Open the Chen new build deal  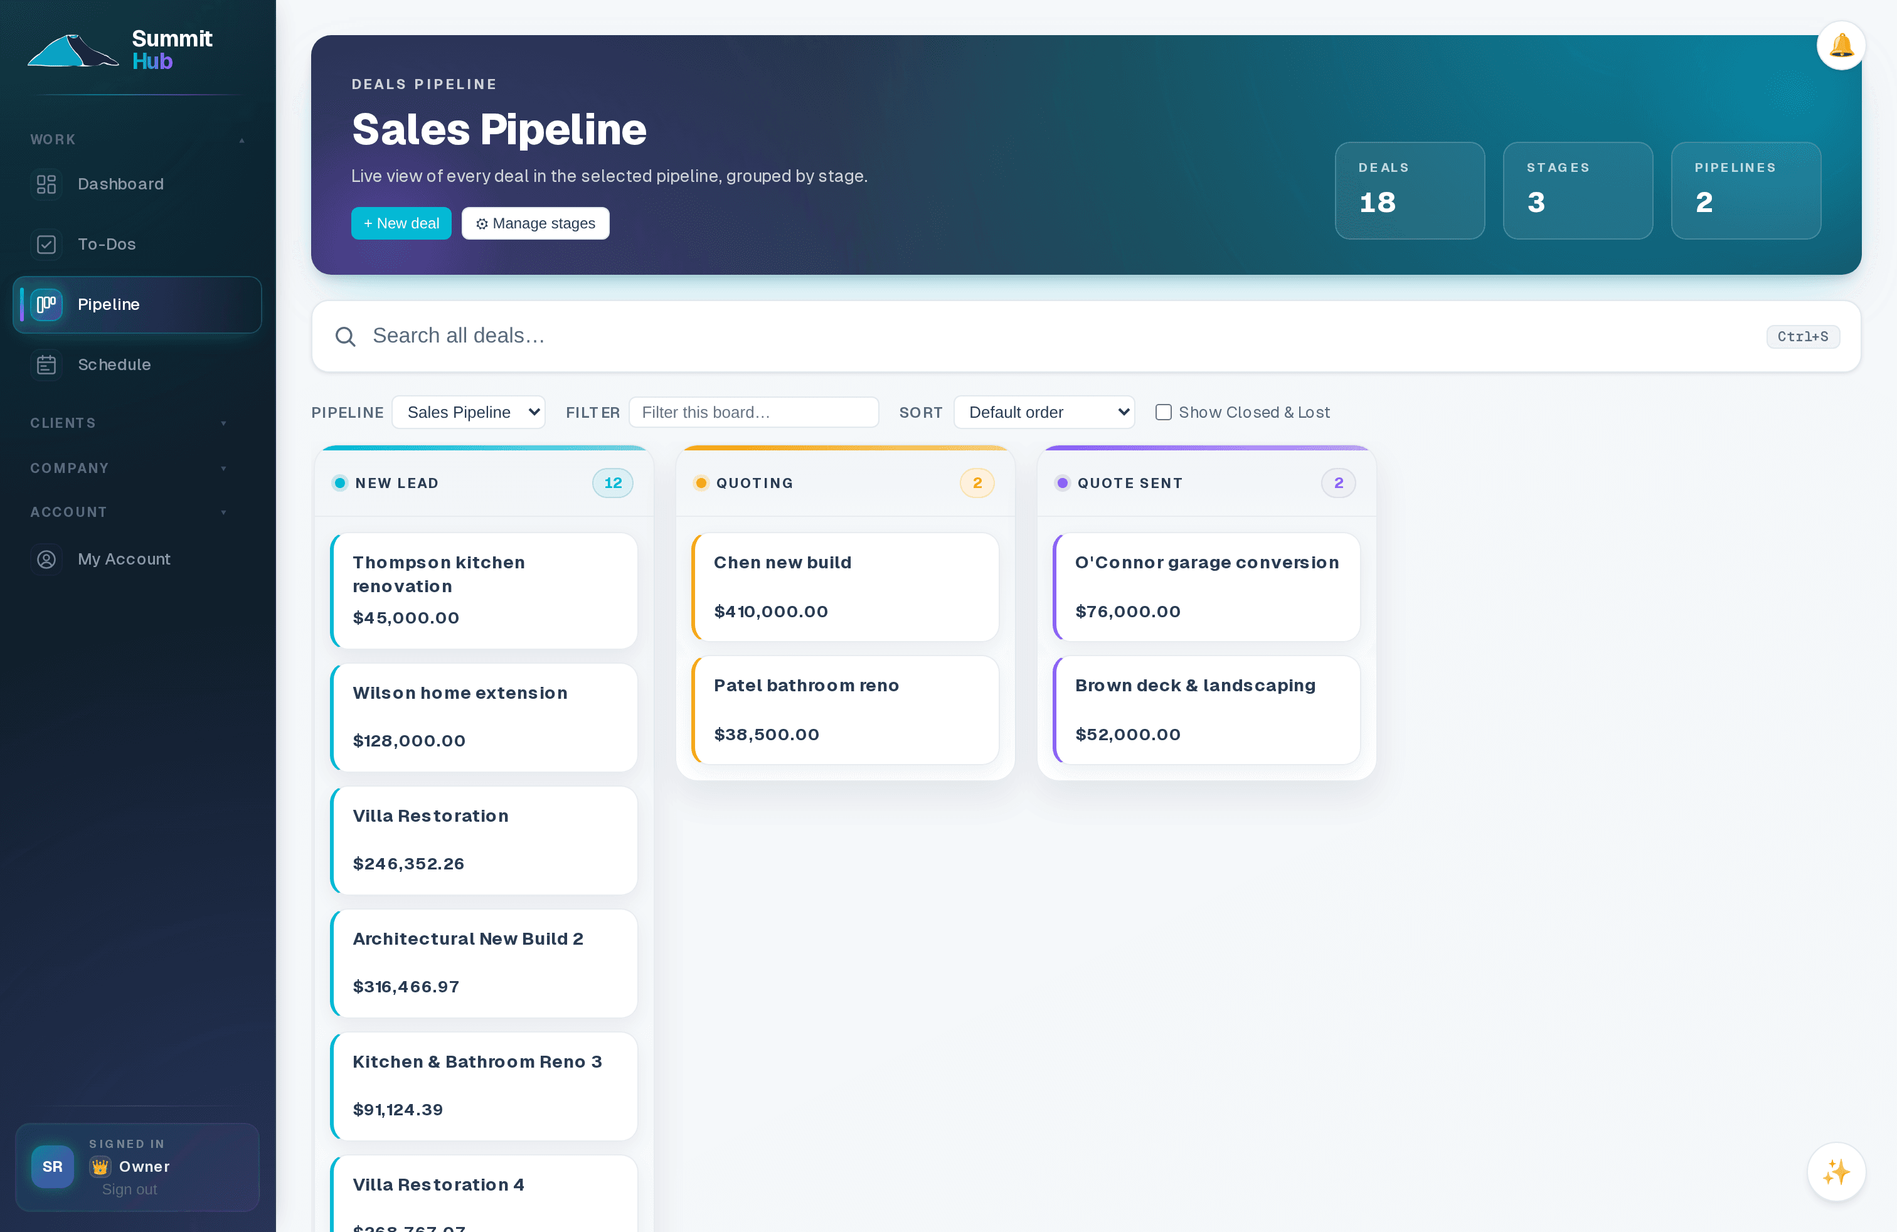pos(845,587)
